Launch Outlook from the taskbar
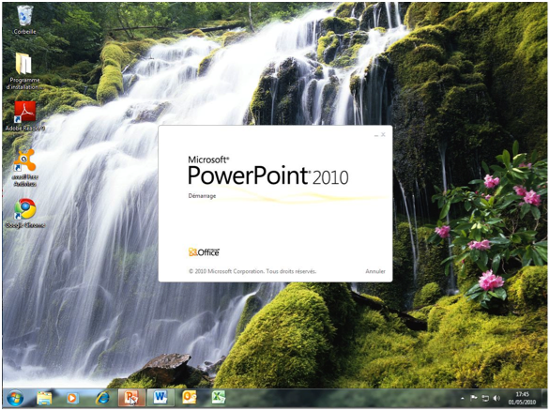This screenshot has width=550, height=411. 189,398
